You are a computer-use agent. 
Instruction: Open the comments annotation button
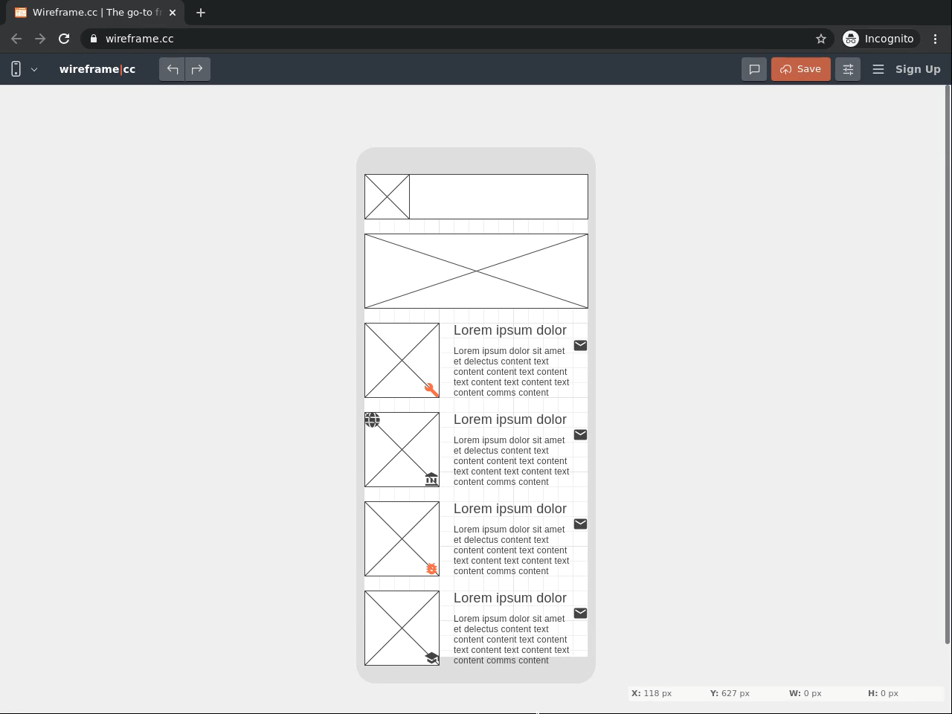point(754,69)
